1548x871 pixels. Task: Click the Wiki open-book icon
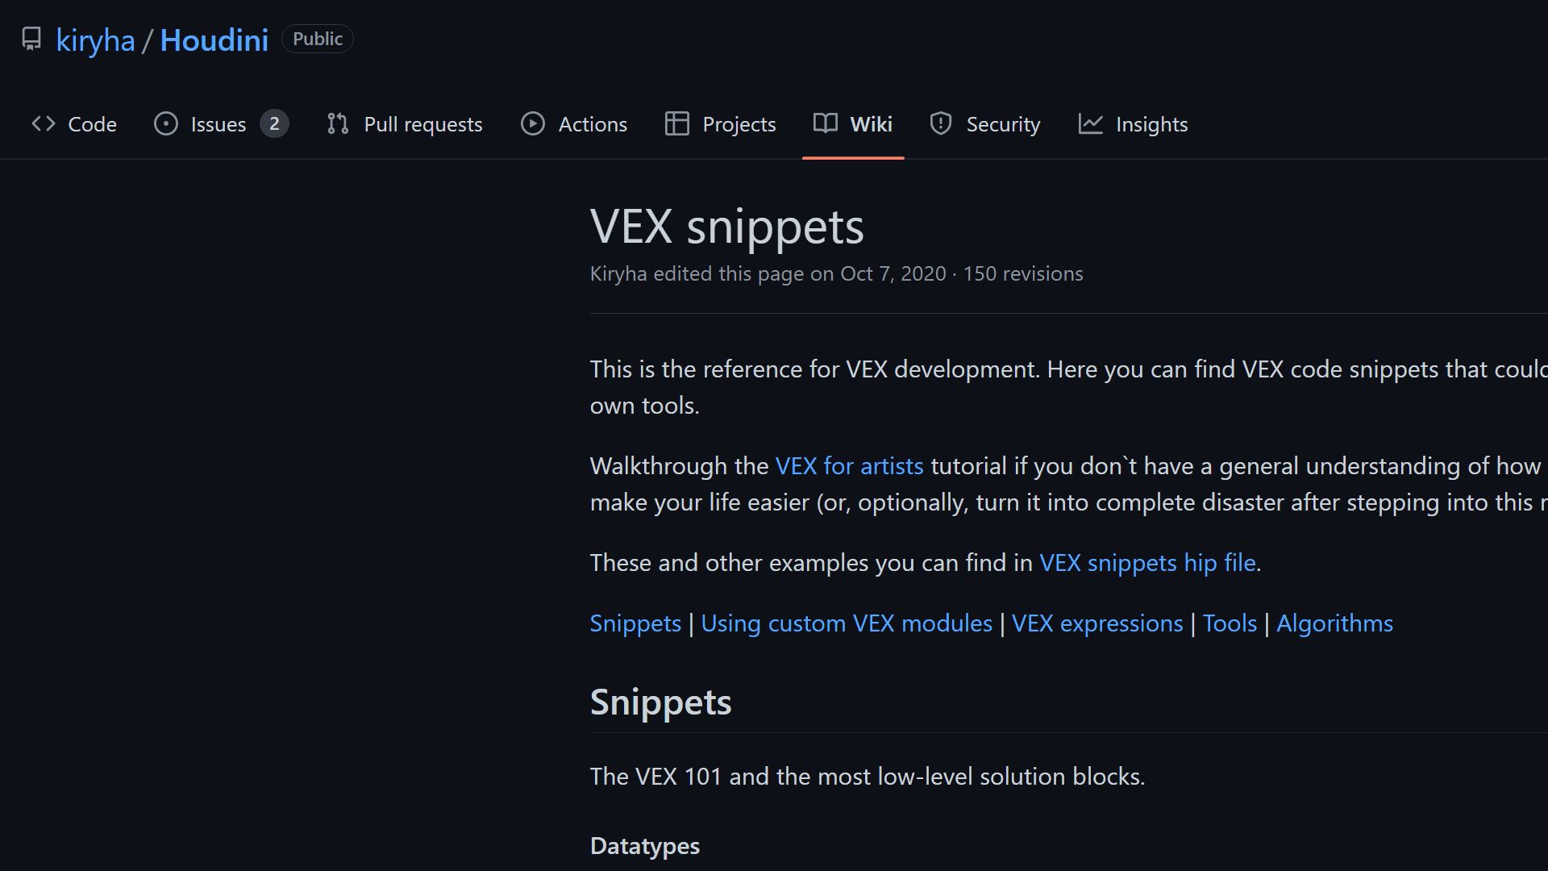click(x=826, y=124)
